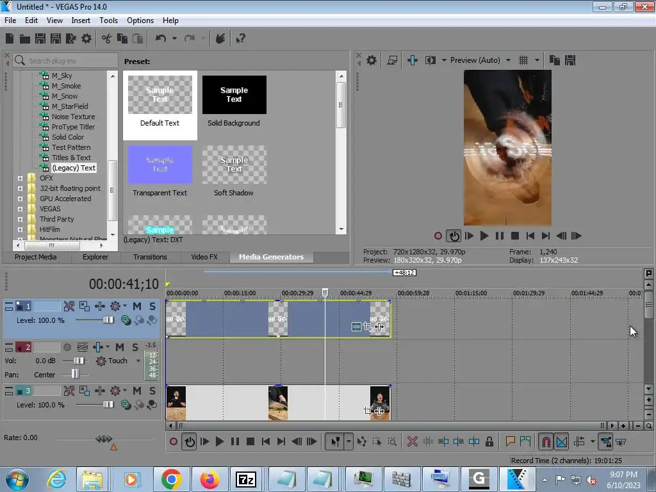
Task: Open Project Properties via the gear icon in the main toolbar
Action: click(86, 38)
